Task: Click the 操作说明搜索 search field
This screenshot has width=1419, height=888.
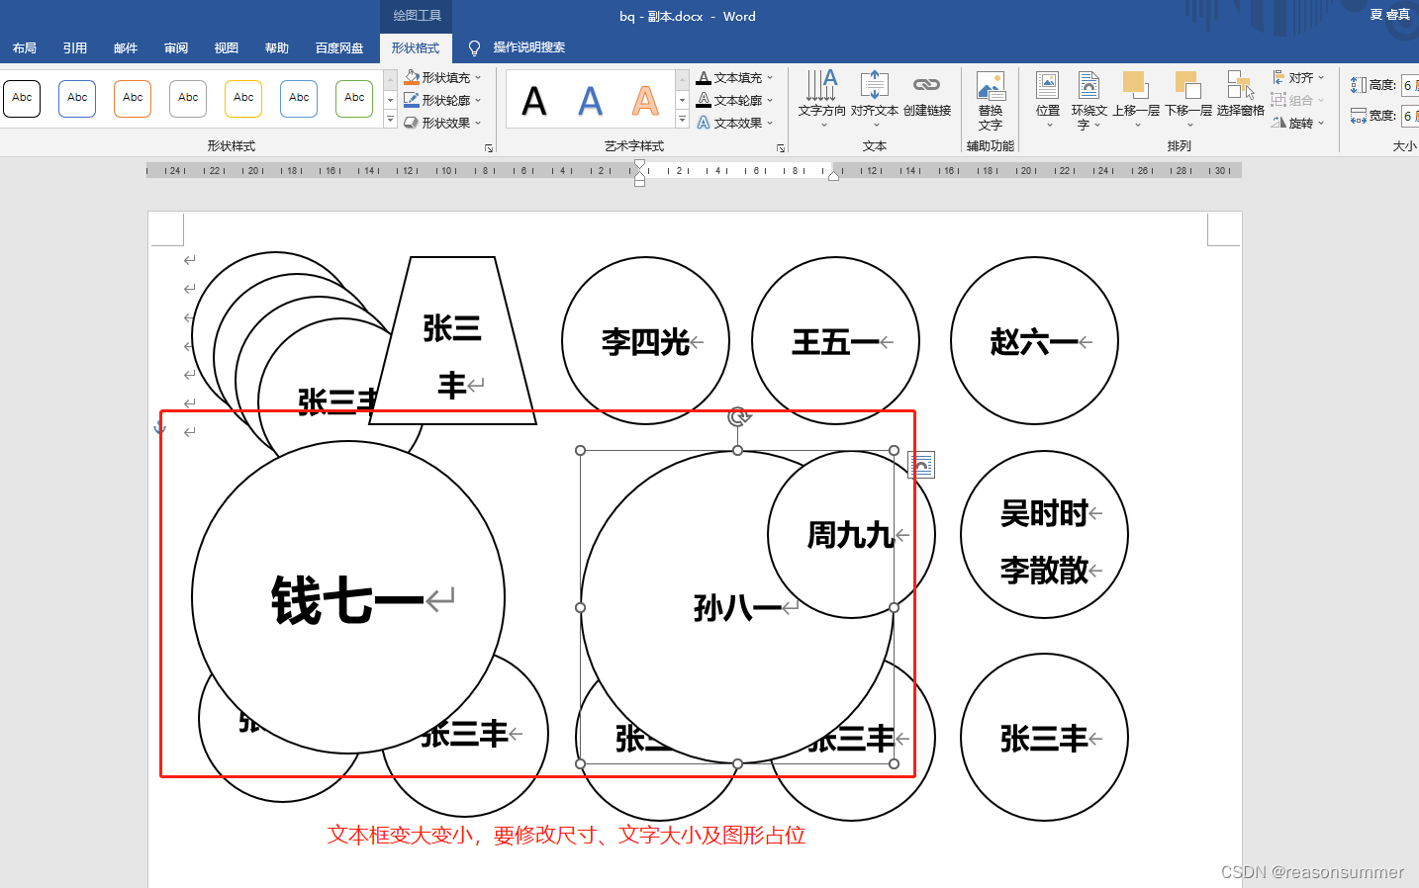Action: pos(527,46)
